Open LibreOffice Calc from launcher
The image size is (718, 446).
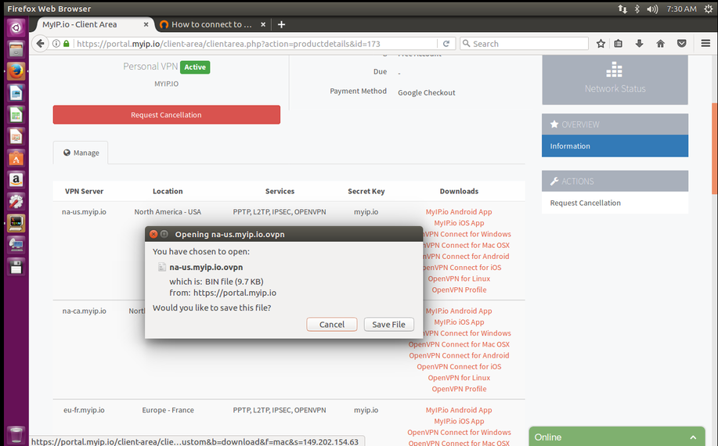16,114
